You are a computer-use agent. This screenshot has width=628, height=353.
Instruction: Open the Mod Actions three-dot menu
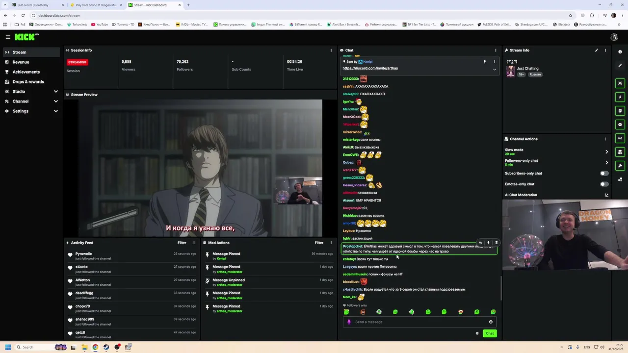pos(331,243)
